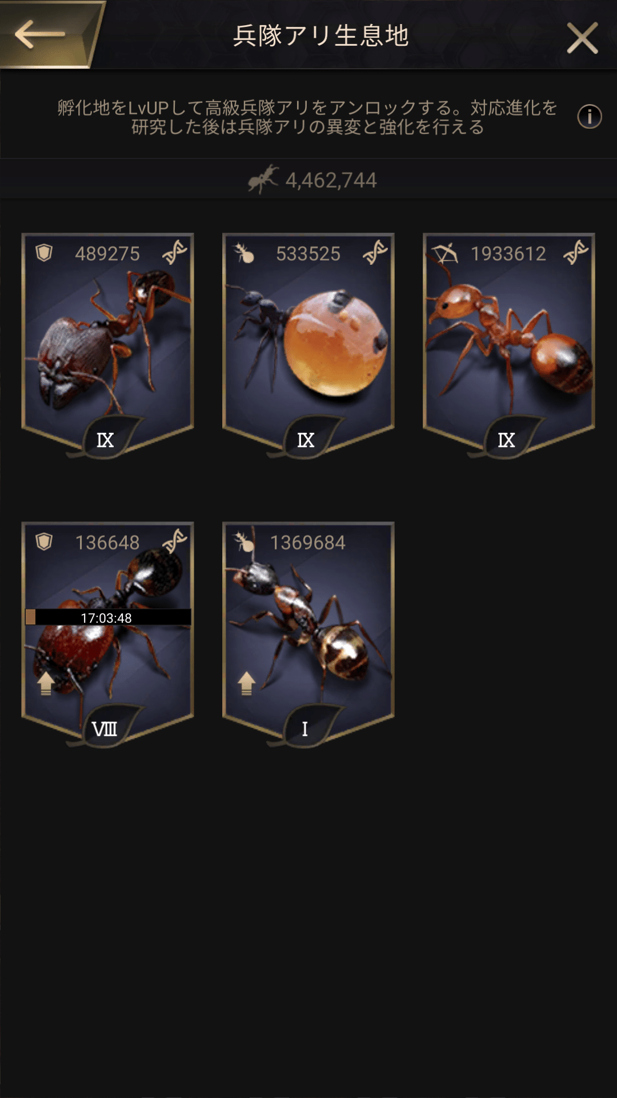Open the info icon beside the description
The image size is (617, 1098).
click(x=589, y=117)
